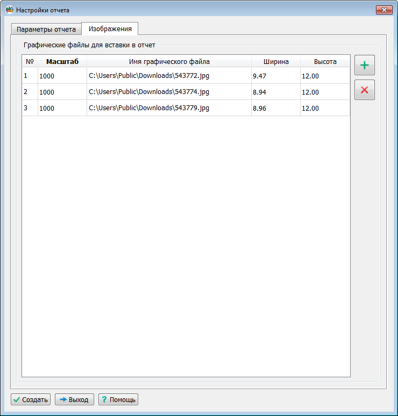This screenshot has width=398, height=416.
Task: Open Помощь help button
Action: 118,399
